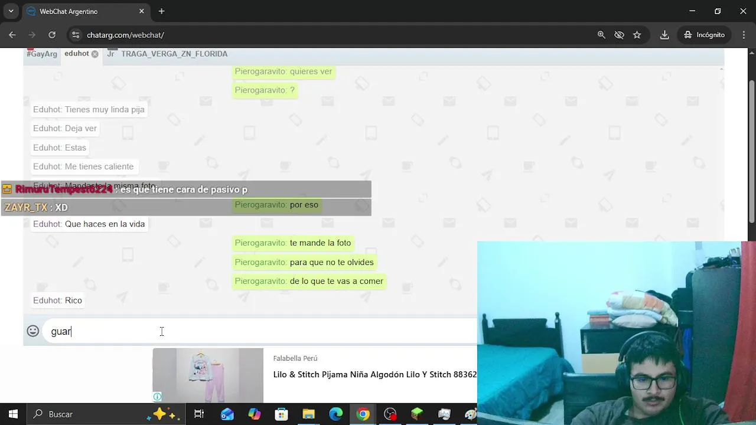This screenshot has height=425, width=756.
Task: Click the Lilo & Stitch pijama ad thumbnail
Action: click(x=208, y=375)
